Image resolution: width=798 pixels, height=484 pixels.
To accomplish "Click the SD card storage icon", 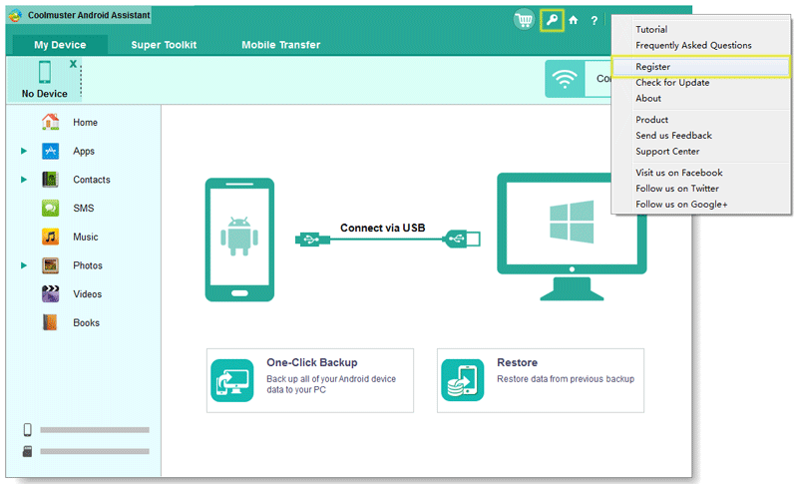I will [x=28, y=451].
